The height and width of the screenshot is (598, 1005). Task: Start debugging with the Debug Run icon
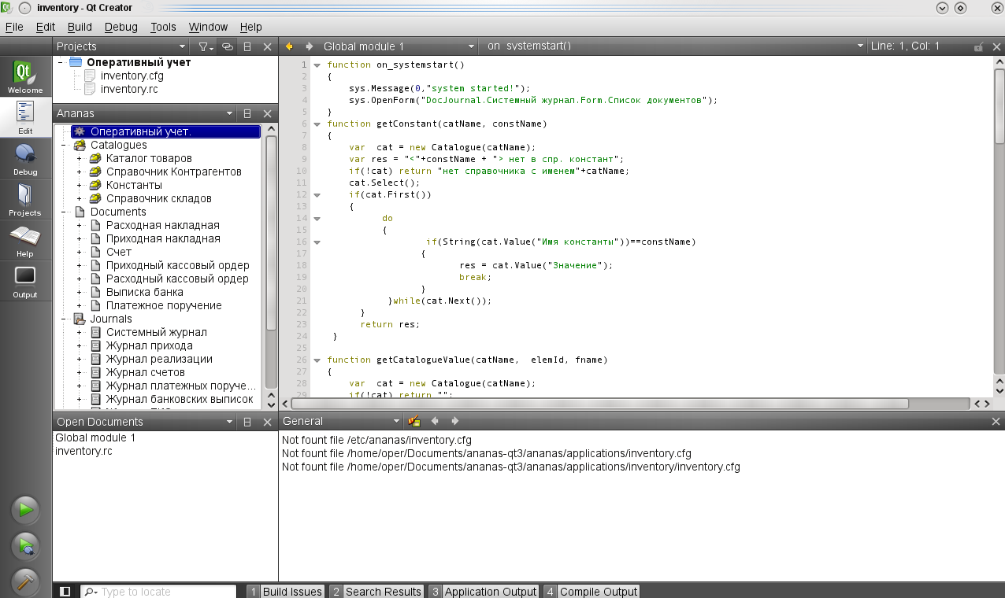pos(25,545)
